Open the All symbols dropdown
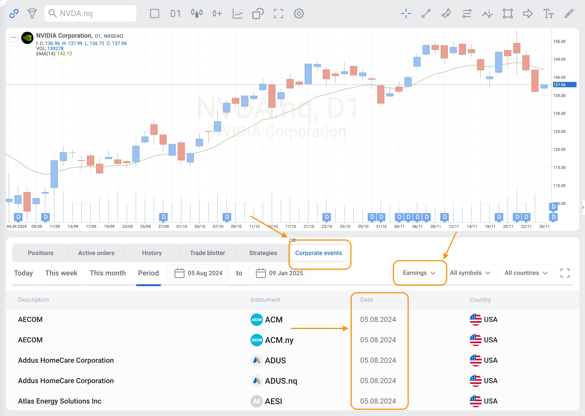Viewport: 585px width, 416px height. [x=470, y=273]
